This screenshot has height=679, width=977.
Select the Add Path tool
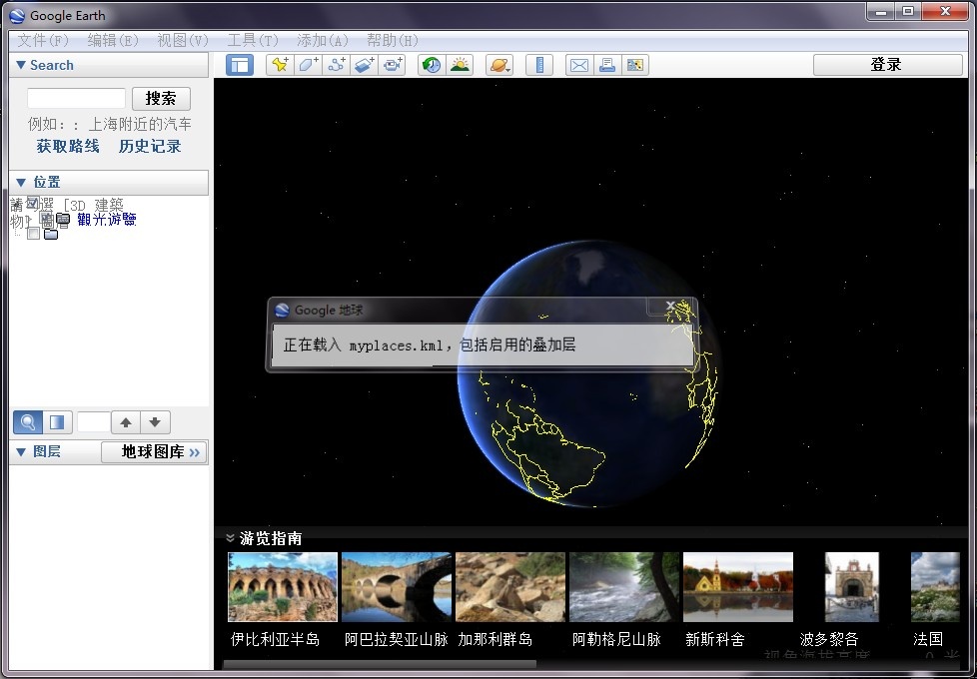coord(336,64)
